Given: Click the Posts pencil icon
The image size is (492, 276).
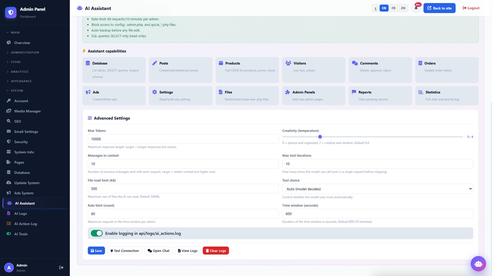Looking at the screenshot, I should (154, 63).
